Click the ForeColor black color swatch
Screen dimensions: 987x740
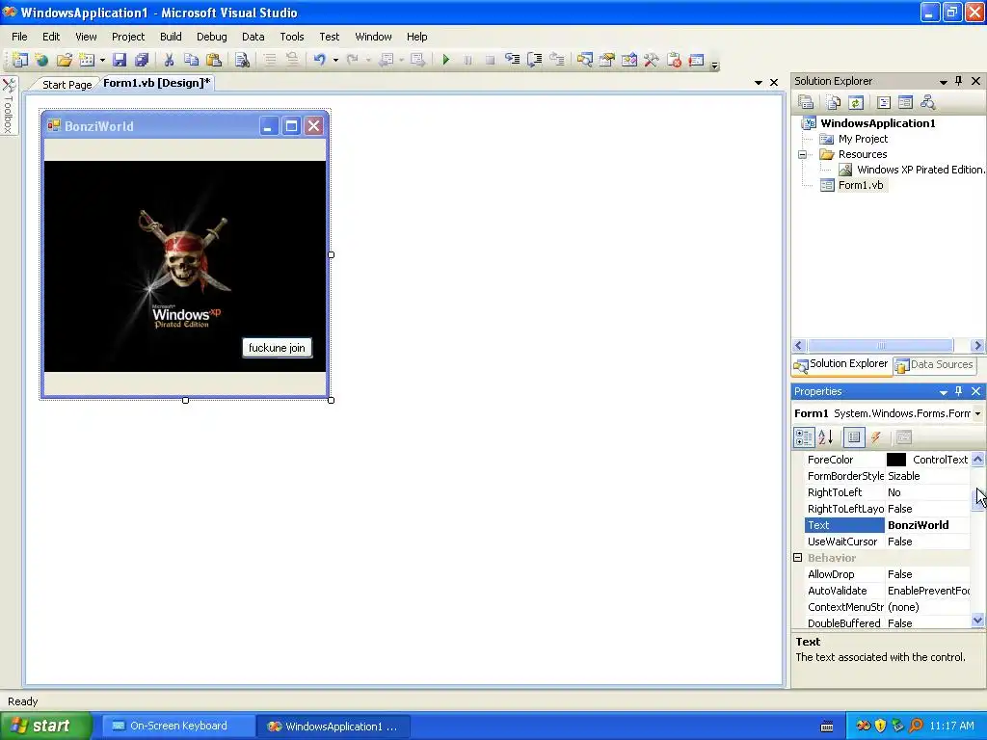coord(895,460)
